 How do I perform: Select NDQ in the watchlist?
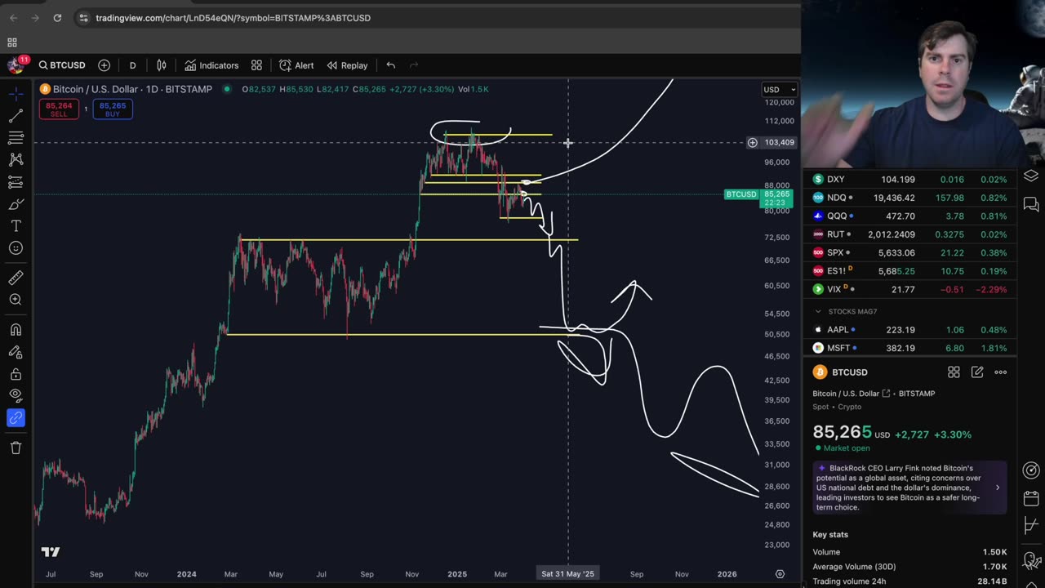[909, 198]
